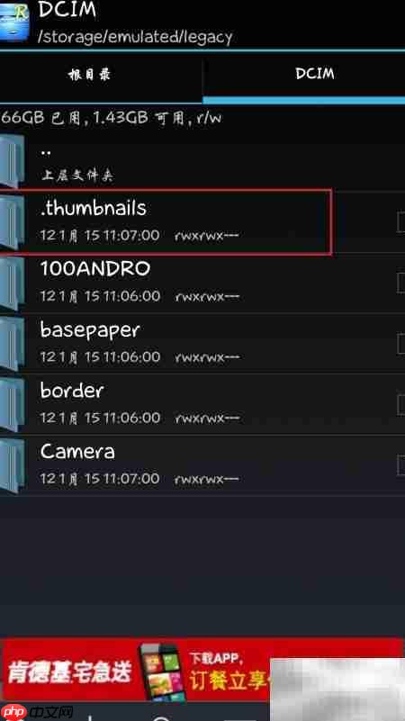Tap the /storage/emulated/legacy path
The image size is (405, 721).
pyautogui.click(x=135, y=36)
